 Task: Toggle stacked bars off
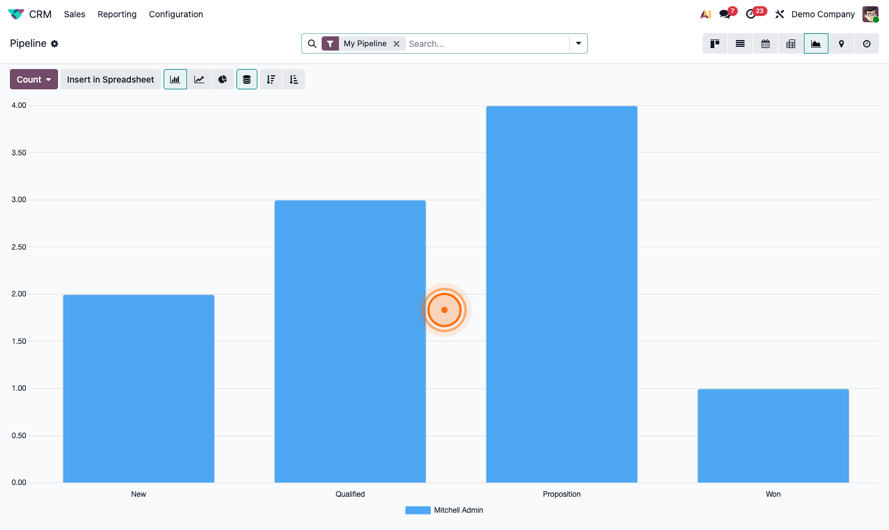pos(246,79)
